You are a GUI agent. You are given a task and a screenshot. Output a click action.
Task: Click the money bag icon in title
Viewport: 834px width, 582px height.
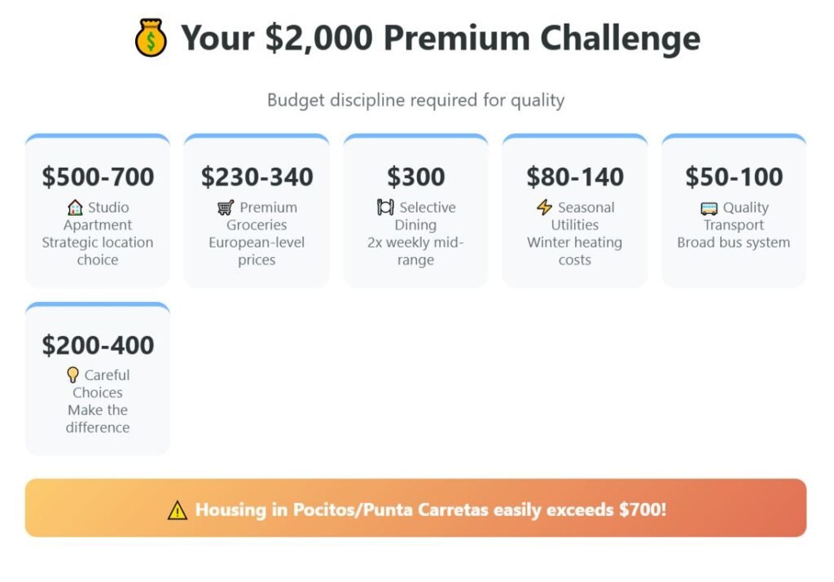click(x=151, y=38)
